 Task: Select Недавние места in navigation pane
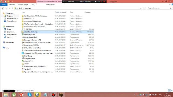click(x=12, y=19)
